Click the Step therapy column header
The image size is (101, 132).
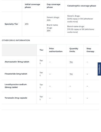tap(90, 50)
